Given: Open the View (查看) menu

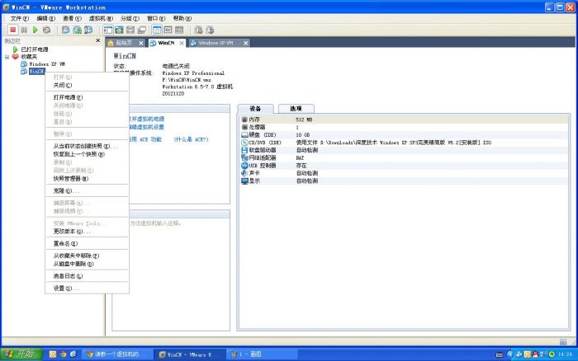Looking at the screenshot, I should coord(72,18).
